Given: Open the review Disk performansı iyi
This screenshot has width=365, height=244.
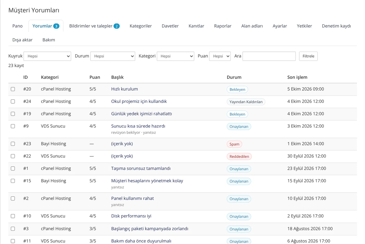Looking at the screenshot, I should pyautogui.click(x=131, y=216).
